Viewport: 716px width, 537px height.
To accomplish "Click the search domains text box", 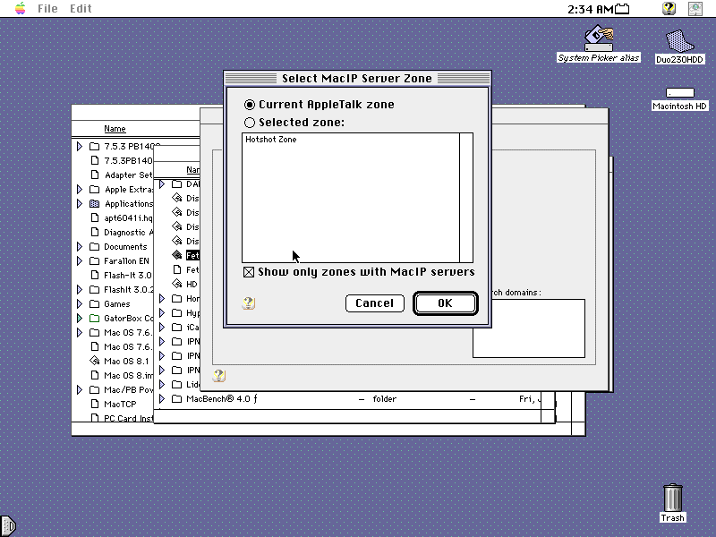I will click(x=529, y=328).
